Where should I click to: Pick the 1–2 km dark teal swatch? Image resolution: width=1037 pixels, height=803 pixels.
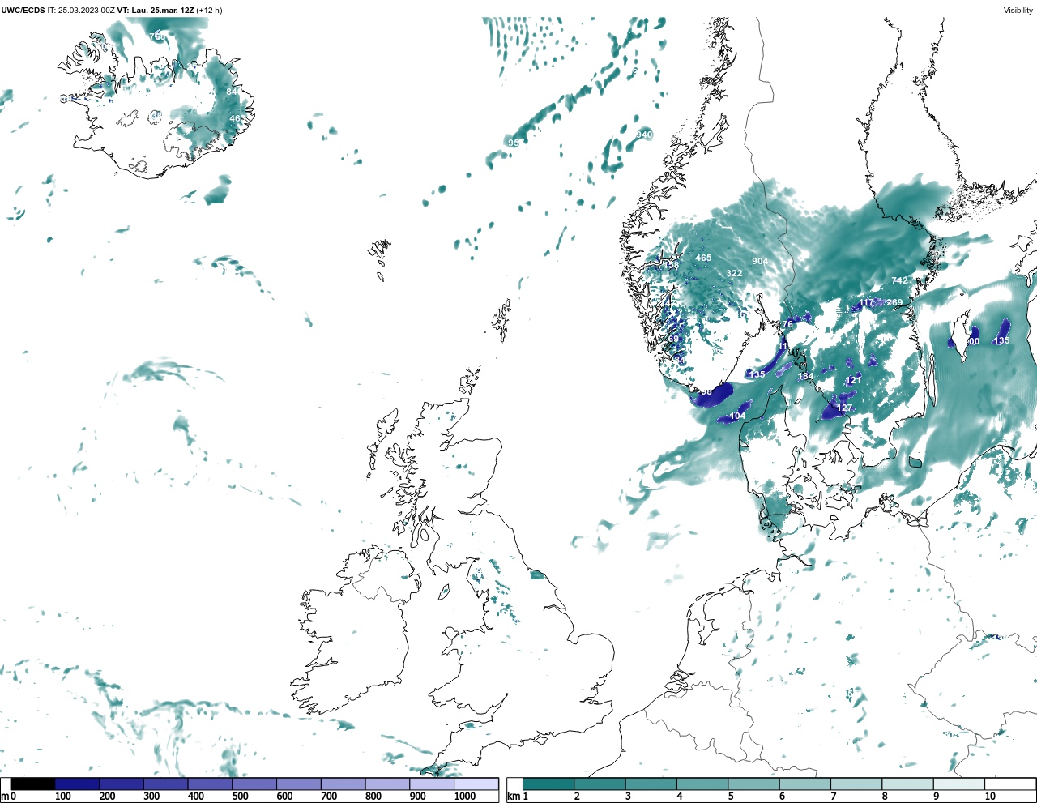[548, 784]
